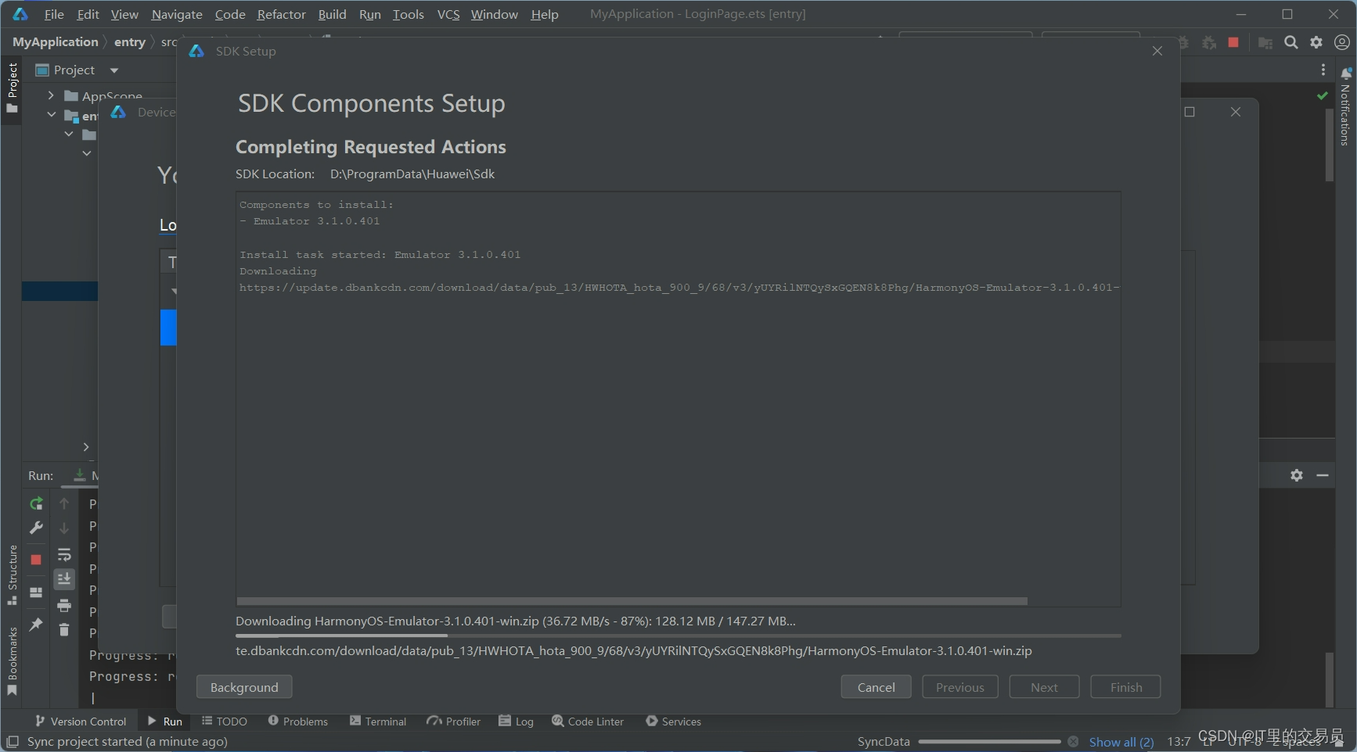Close the Device Manager window behind dialog

click(x=1236, y=112)
